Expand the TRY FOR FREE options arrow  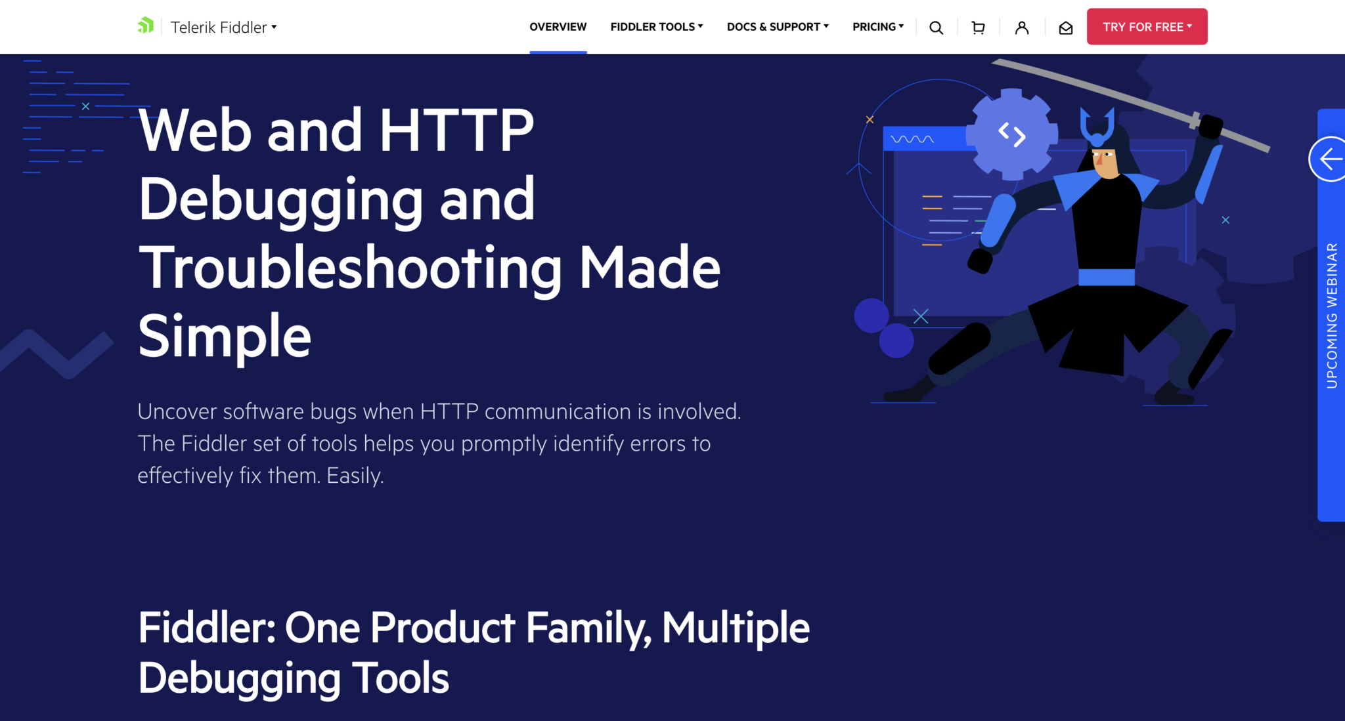(1191, 27)
